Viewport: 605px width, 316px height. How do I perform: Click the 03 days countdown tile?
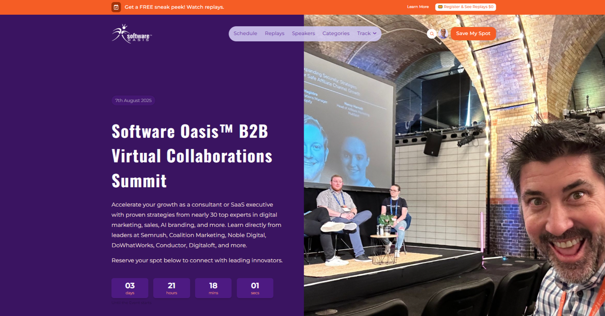130,287
